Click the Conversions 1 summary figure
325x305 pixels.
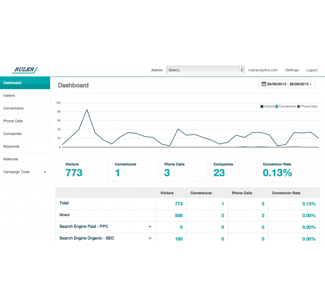click(117, 173)
